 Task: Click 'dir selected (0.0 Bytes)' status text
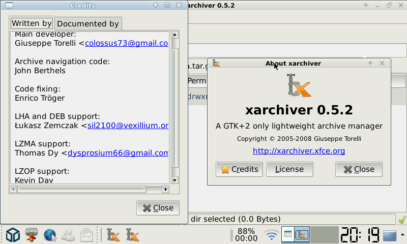click(x=236, y=219)
